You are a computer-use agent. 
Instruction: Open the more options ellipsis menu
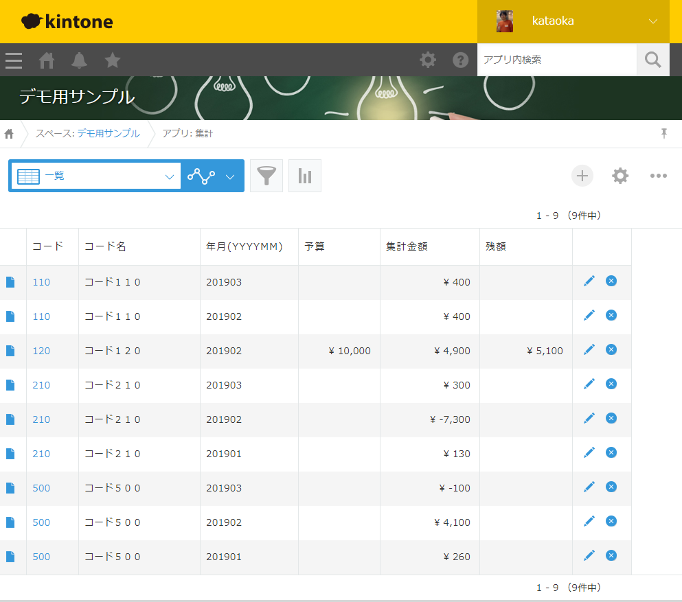point(658,176)
